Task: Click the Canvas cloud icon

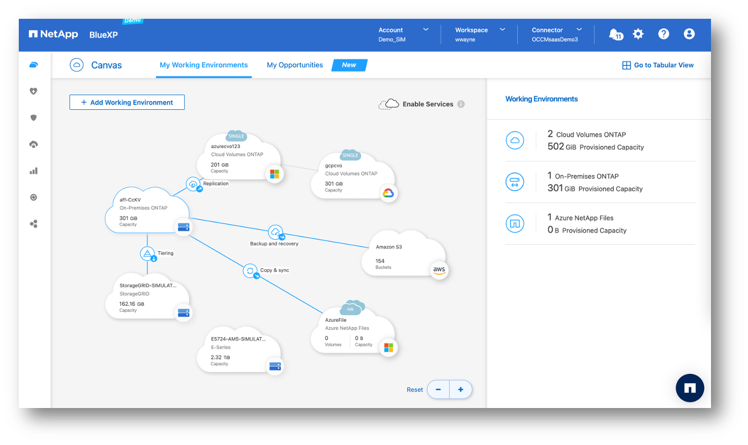Action: point(77,65)
